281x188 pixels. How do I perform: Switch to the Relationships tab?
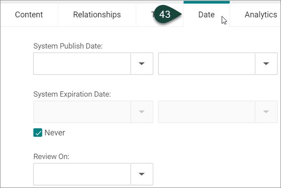(x=97, y=15)
